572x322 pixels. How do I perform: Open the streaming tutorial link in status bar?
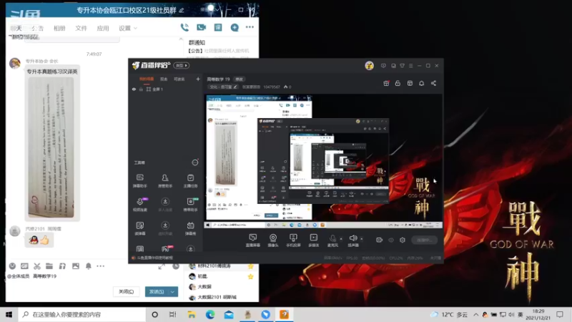(x=152, y=258)
